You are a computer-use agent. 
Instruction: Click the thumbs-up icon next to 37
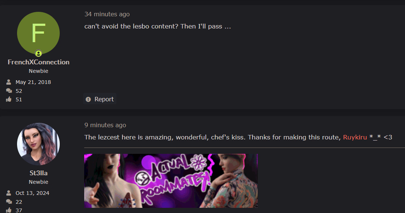(9, 210)
